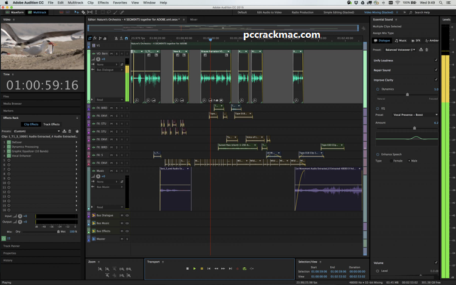Select the SFX mix type tab
The height and width of the screenshot is (285, 456).
416,41
